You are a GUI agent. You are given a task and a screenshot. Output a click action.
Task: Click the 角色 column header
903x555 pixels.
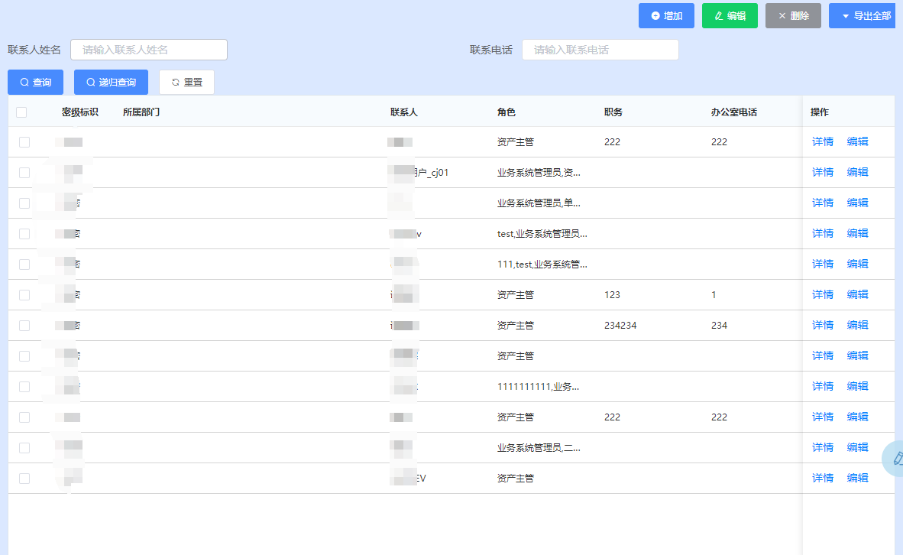pos(506,112)
